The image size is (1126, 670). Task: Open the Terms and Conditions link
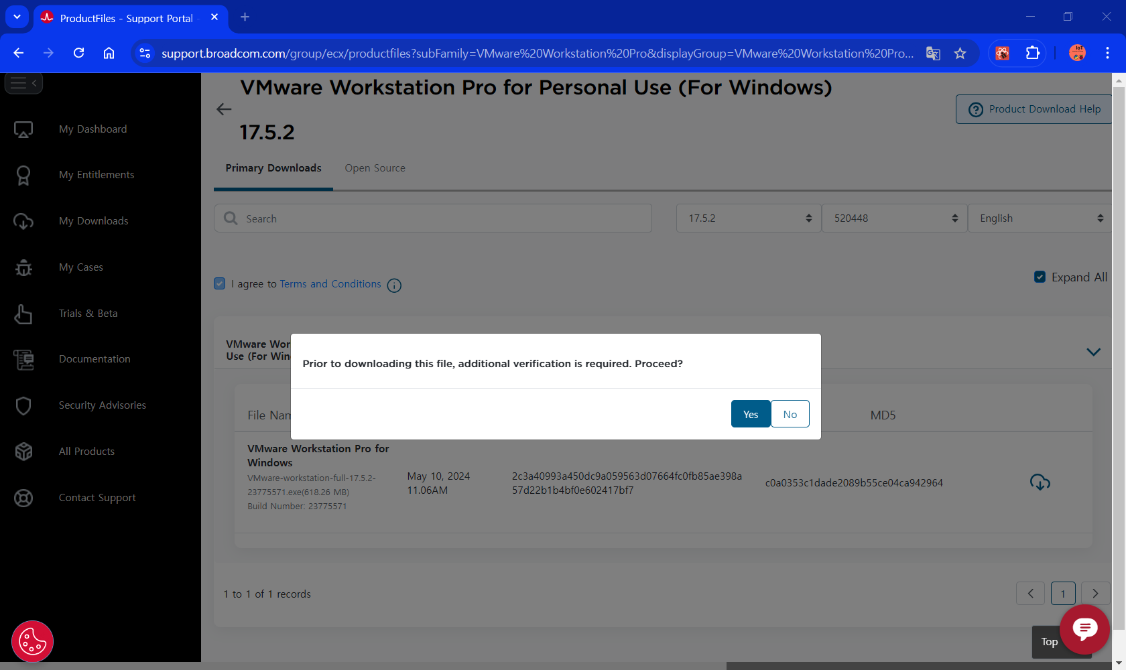pos(330,284)
